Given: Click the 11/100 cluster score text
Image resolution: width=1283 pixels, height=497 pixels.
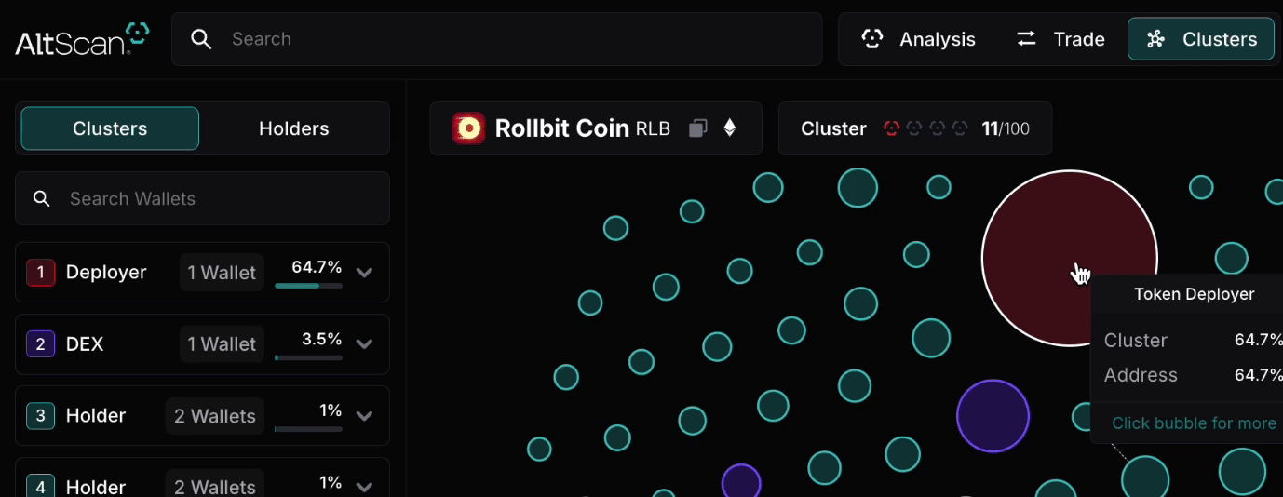Looking at the screenshot, I should coord(1006,128).
